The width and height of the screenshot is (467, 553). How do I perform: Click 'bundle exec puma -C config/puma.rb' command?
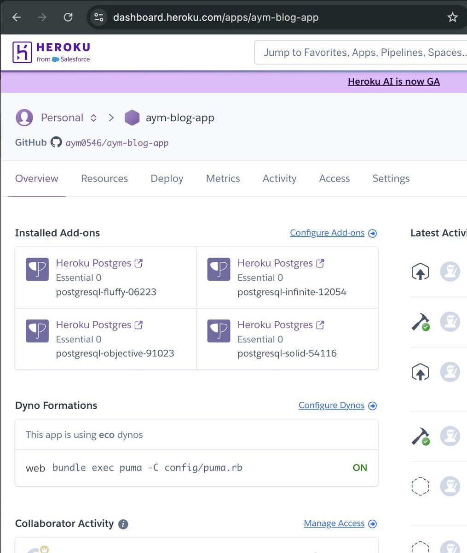147,468
